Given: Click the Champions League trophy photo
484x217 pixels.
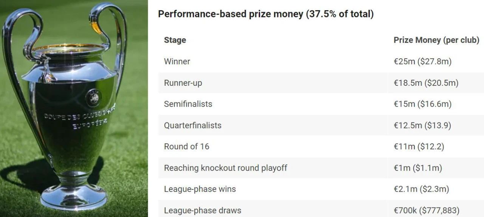Looking at the screenshot, I should [74, 108].
